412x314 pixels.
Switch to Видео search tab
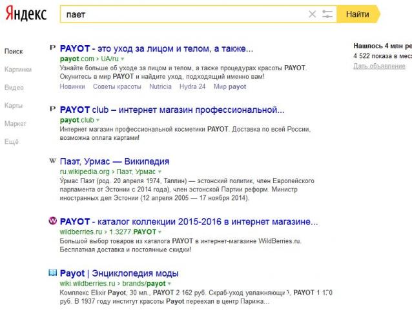coord(14,87)
